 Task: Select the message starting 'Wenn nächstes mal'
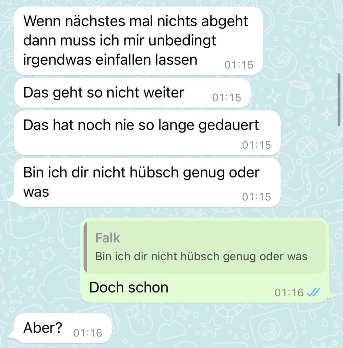pos(138,41)
